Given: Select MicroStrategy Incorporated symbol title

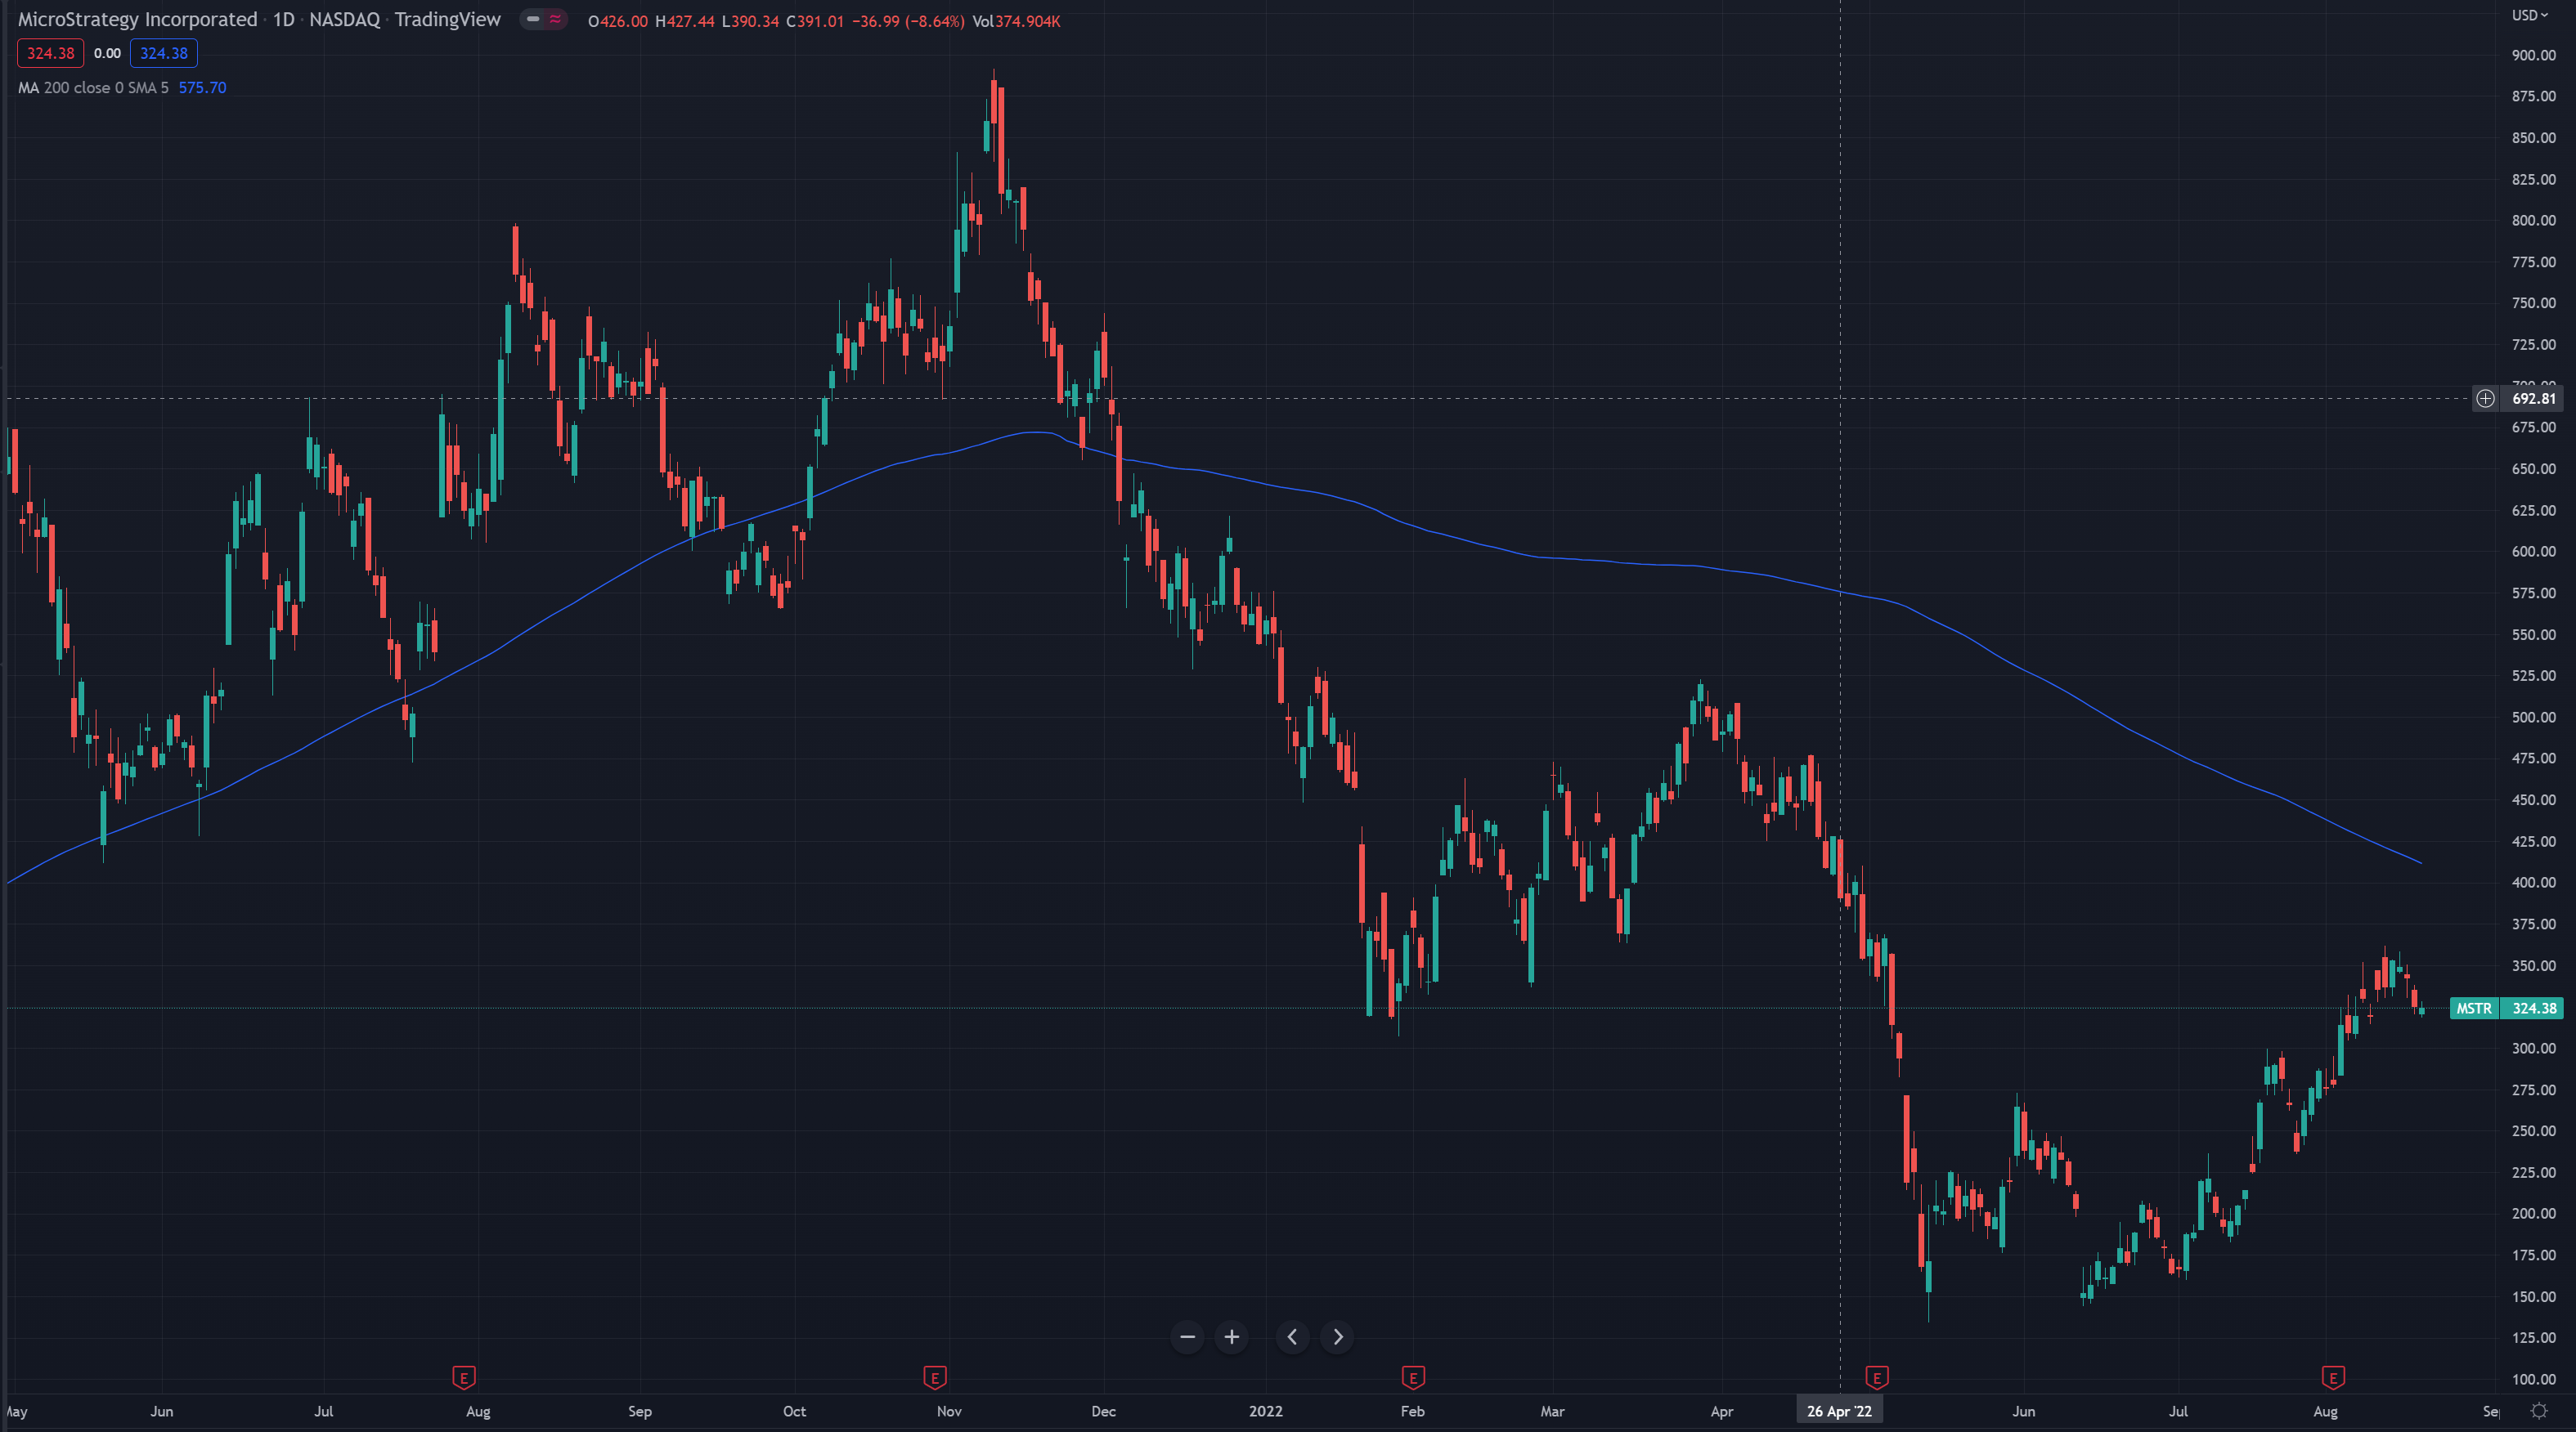Looking at the screenshot, I should point(137,20).
